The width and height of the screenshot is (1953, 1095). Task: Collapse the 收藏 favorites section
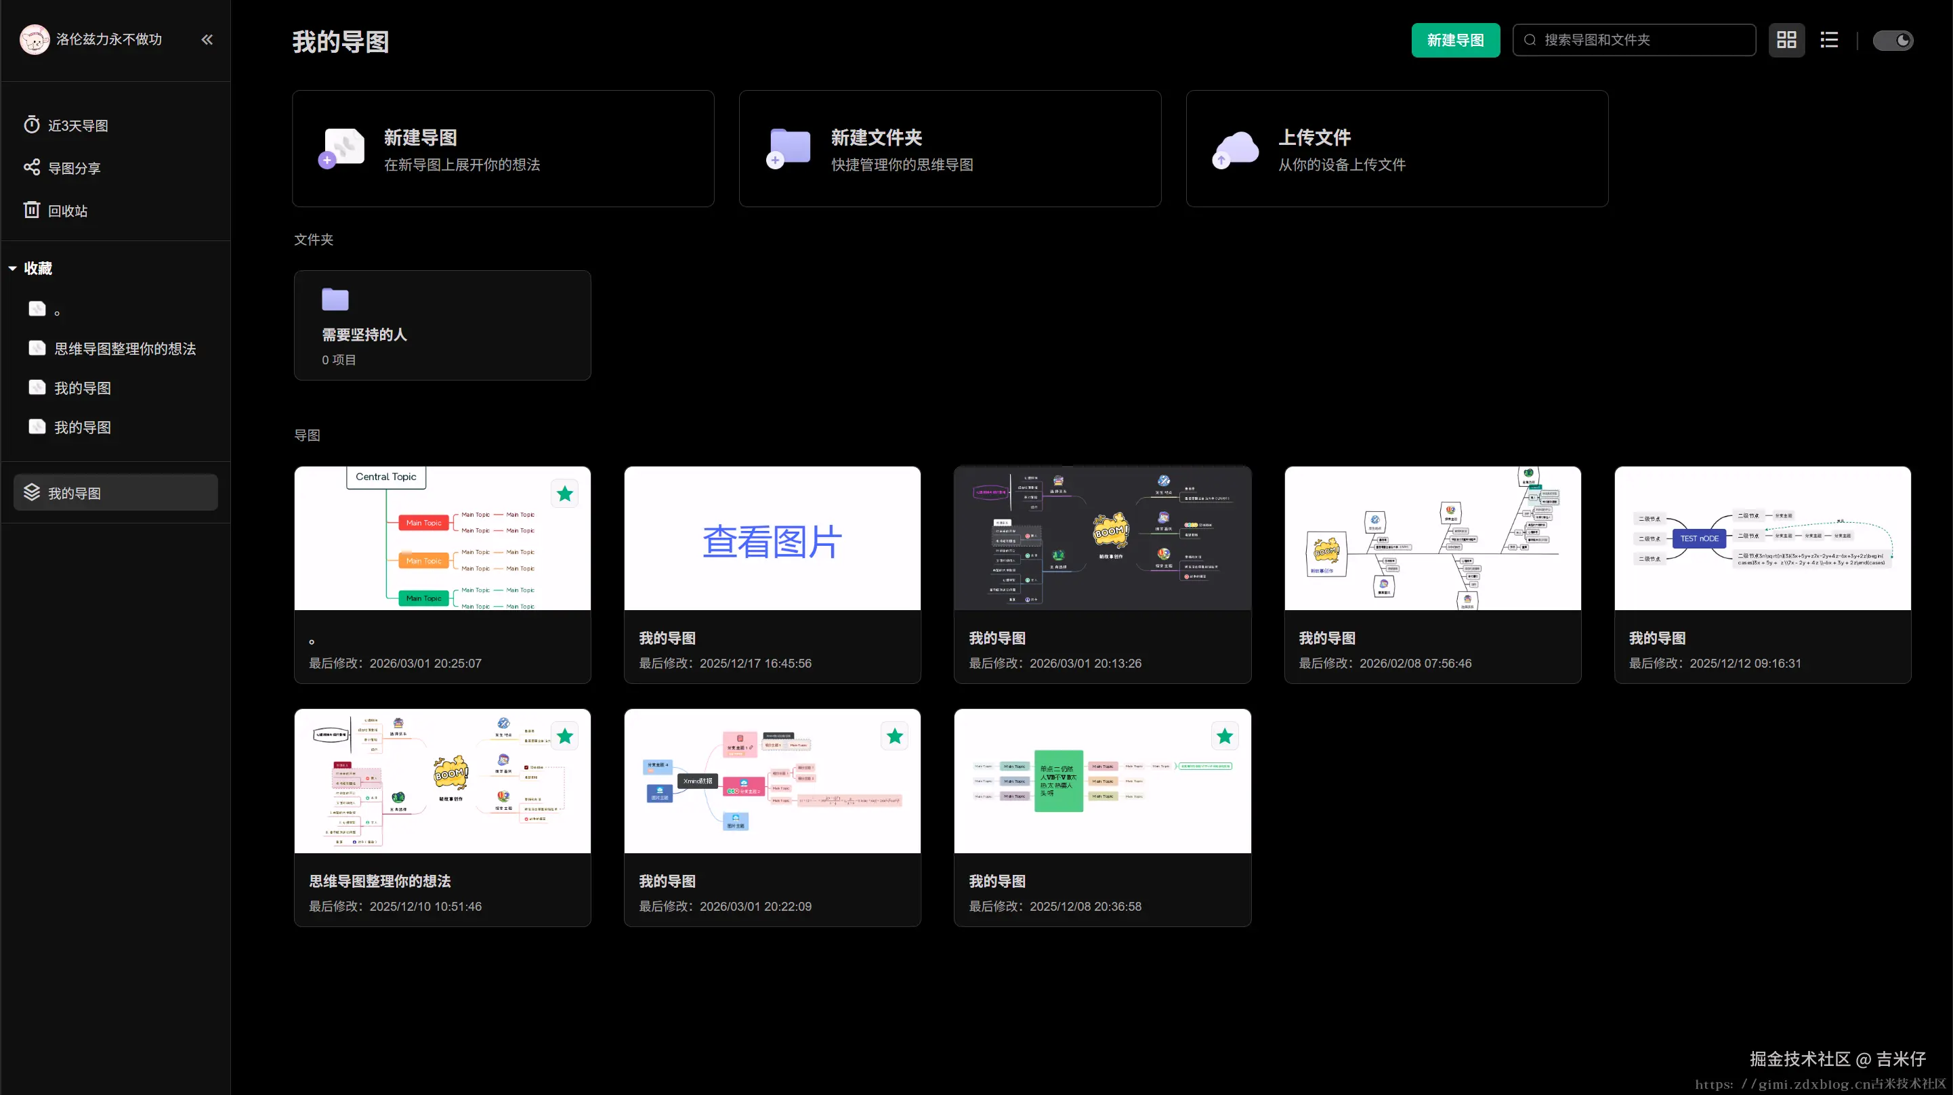pos(14,268)
